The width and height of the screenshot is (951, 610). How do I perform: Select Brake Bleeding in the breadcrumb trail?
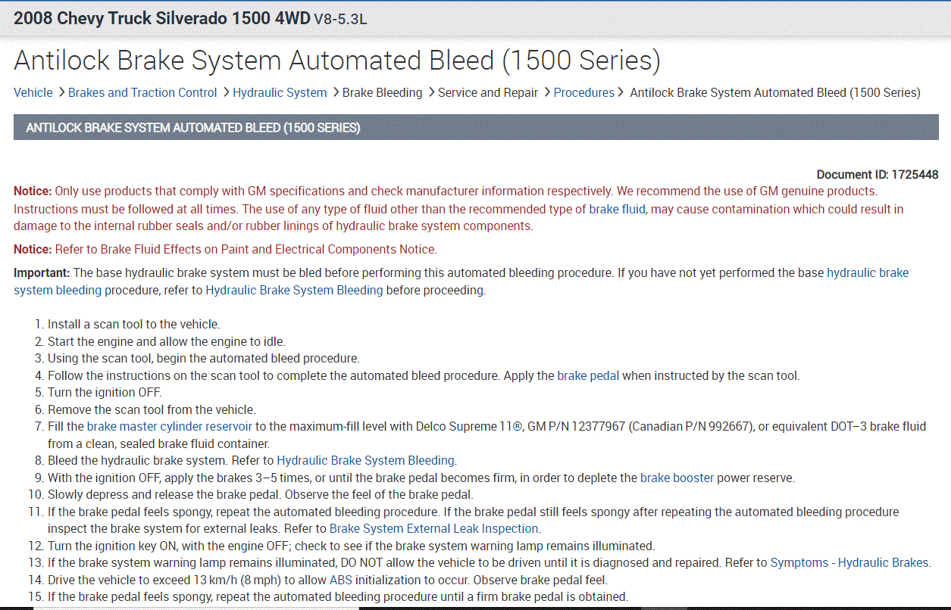point(382,93)
